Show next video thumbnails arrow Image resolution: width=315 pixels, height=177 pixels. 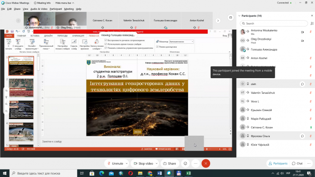[x=218, y=21]
